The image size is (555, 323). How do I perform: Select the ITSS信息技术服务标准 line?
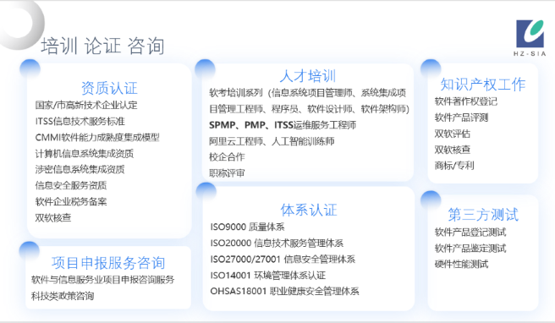click(x=80, y=122)
